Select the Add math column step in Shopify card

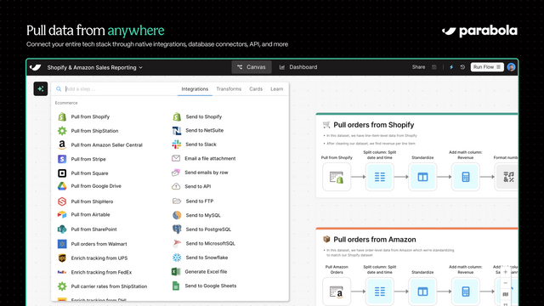coord(466,177)
